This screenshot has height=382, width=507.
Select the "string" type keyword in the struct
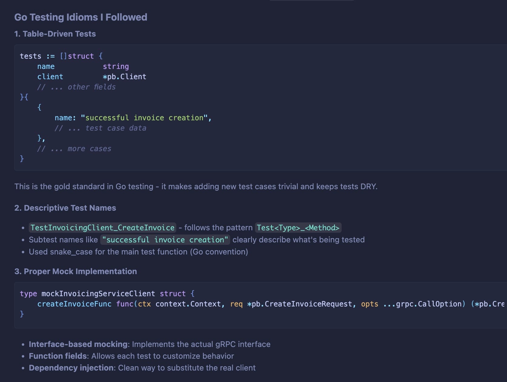coord(116,66)
